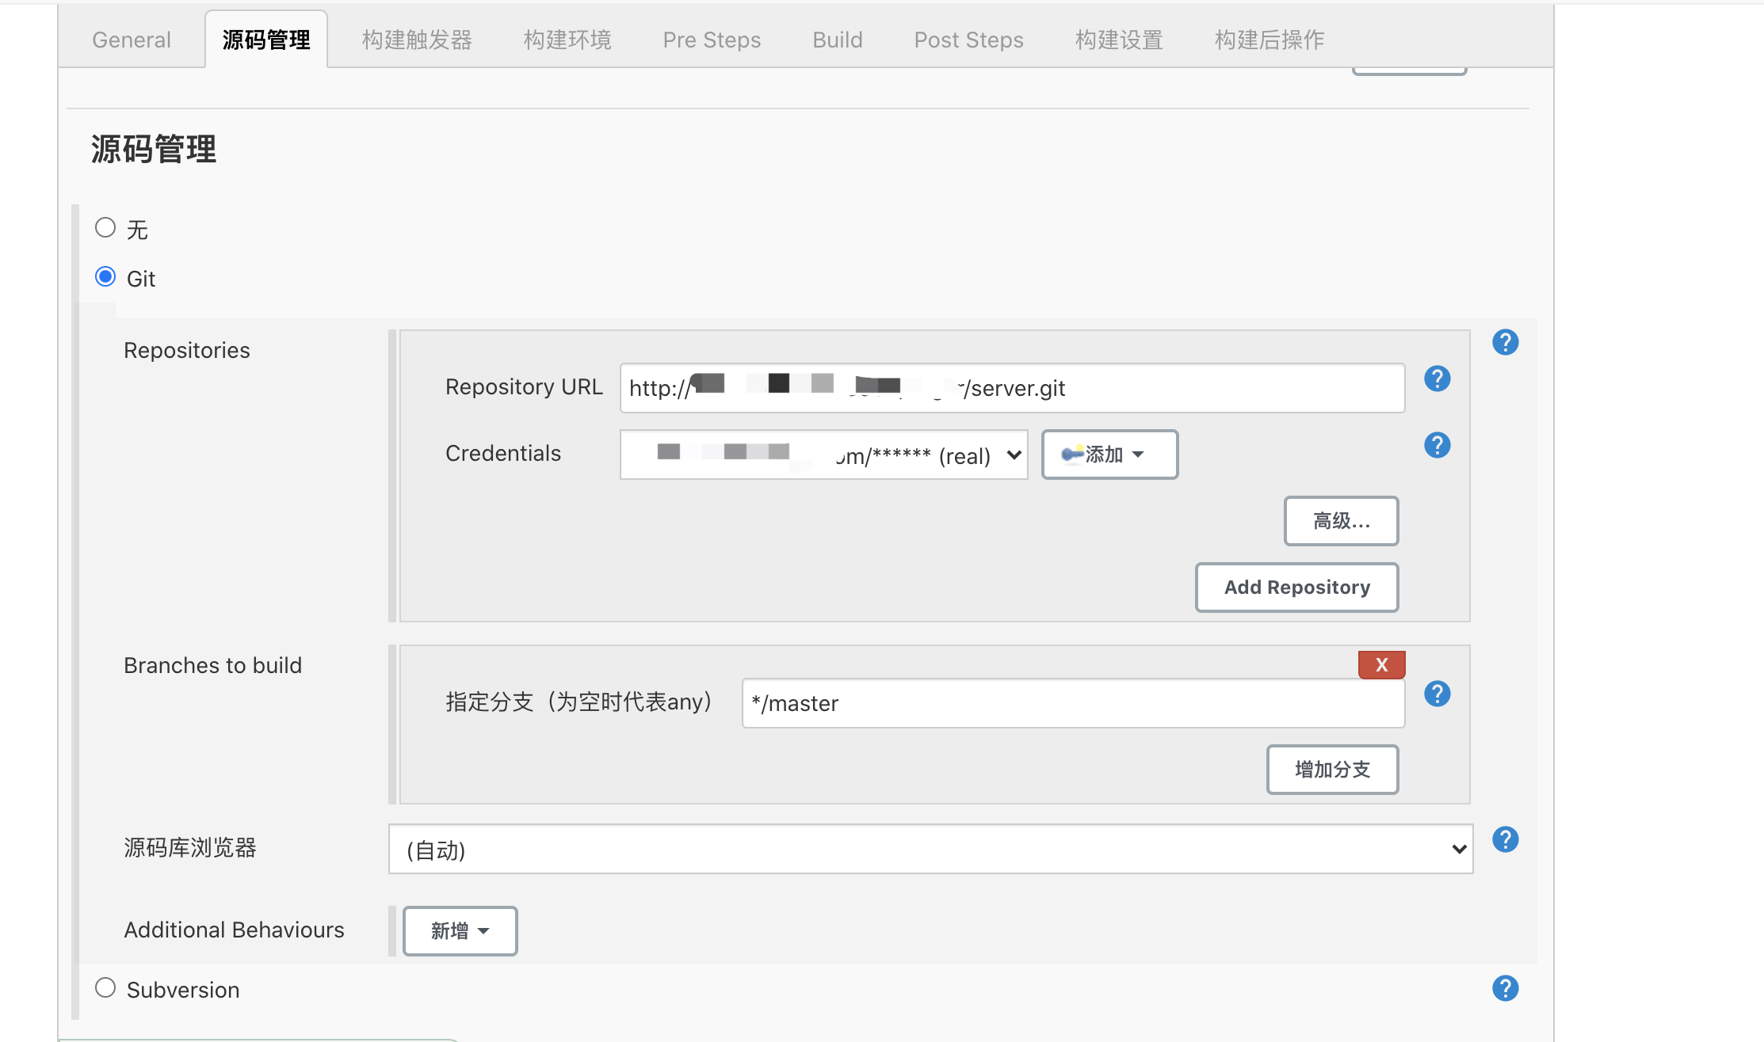1764x1042 pixels.
Task: Select the 无 radio option
Action: coord(105,228)
